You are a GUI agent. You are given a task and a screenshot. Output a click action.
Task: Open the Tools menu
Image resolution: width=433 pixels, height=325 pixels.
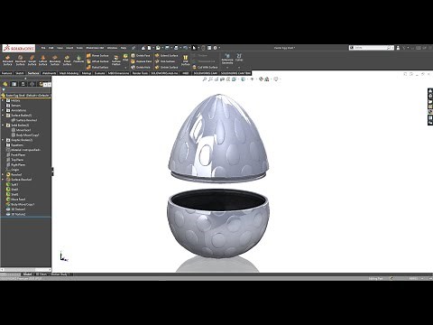pyautogui.click(x=79, y=48)
